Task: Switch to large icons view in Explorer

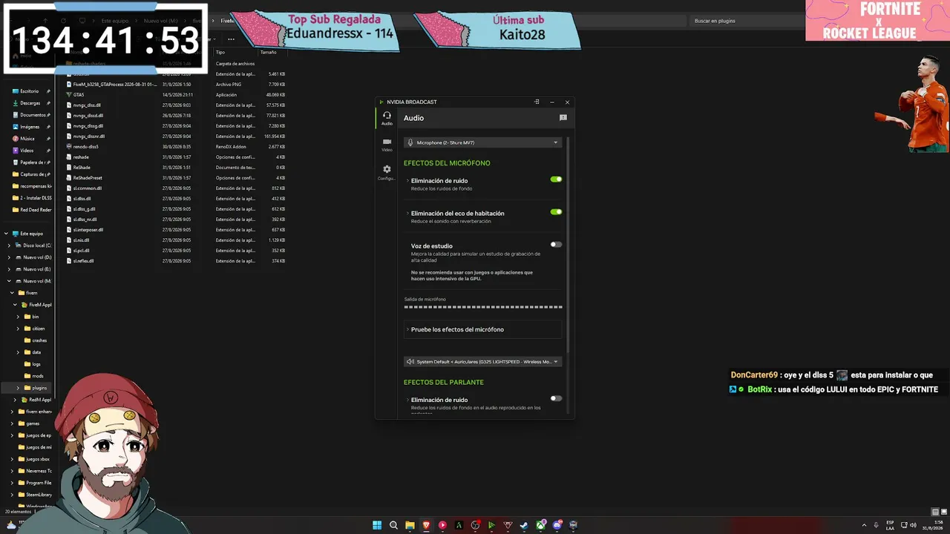Action: (x=944, y=512)
